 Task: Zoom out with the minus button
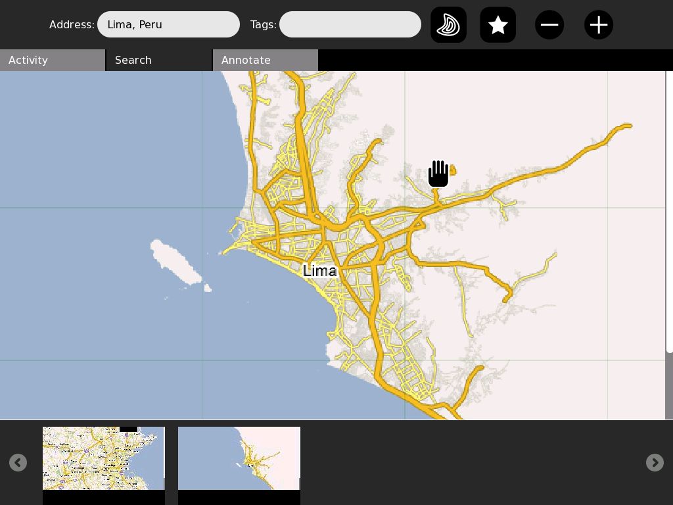pos(549,25)
